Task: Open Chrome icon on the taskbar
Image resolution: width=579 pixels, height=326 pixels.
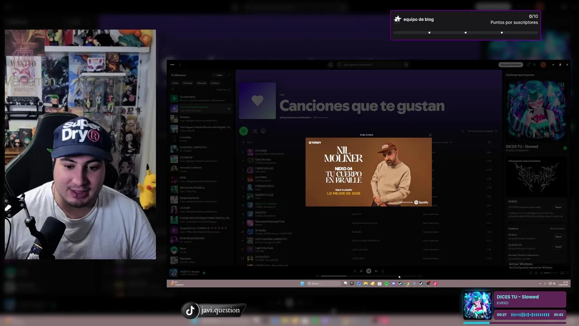Action: click(x=407, y=283)
